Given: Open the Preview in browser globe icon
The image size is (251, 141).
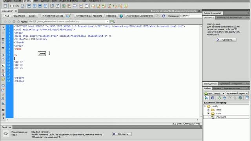Looking at the screenshot, I should [121, 16].
